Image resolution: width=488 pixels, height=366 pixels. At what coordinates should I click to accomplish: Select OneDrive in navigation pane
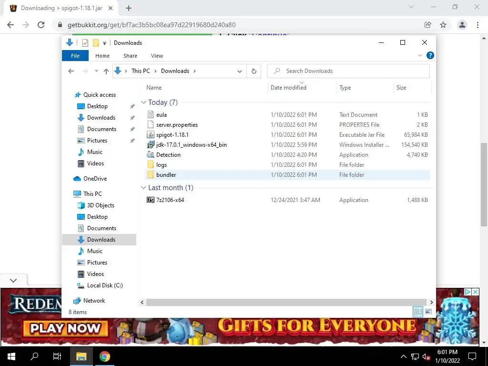pyautogui.click(x=95, y=178)
